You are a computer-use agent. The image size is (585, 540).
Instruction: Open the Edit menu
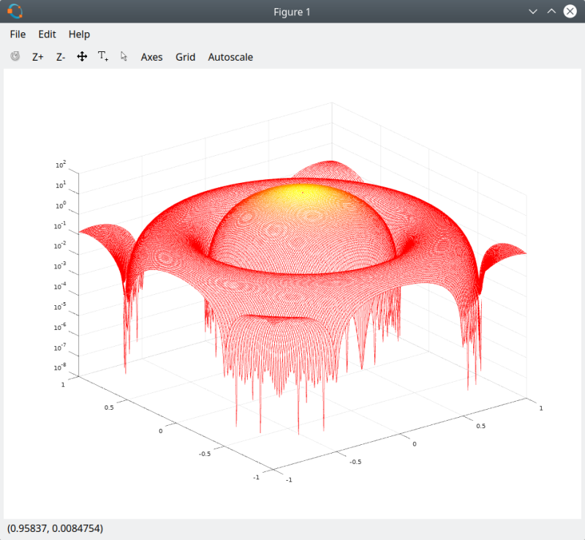tap(47, 34)
